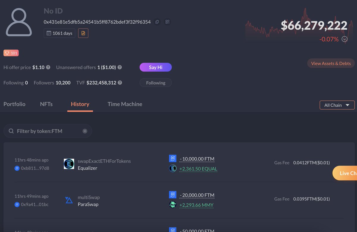This screenshot has height=232, width=357.
Task: Click ParaSwap protocol logo
Action: click(x=69, y=200)
